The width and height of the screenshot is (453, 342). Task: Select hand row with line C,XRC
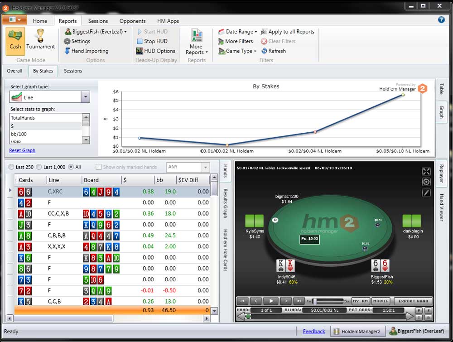(x=113, y=192)
